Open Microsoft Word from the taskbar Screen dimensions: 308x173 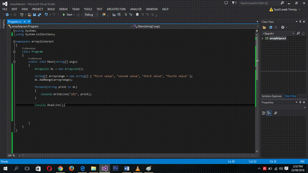click(x=127, y=168)
